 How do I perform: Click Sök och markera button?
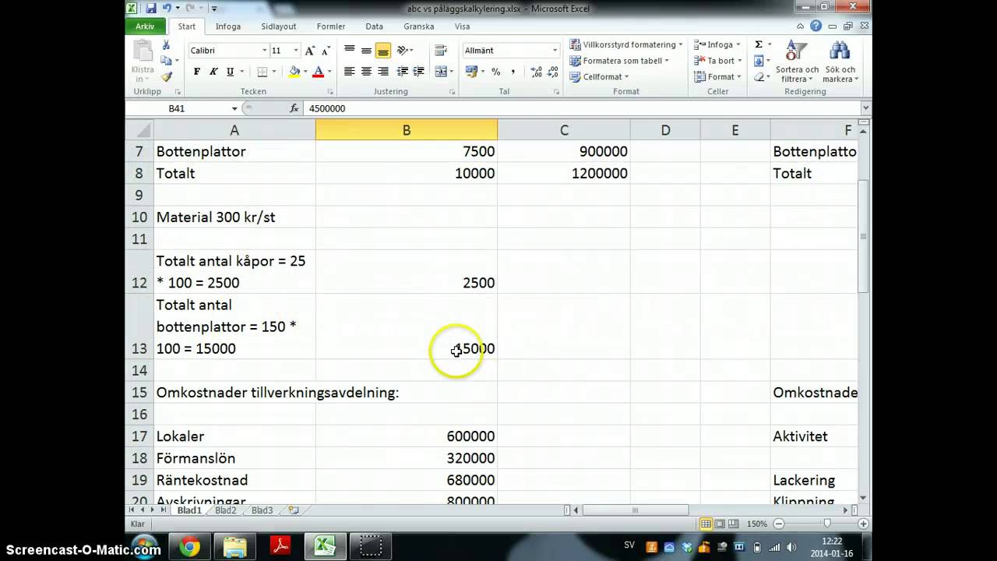click(x=840, y=62)
